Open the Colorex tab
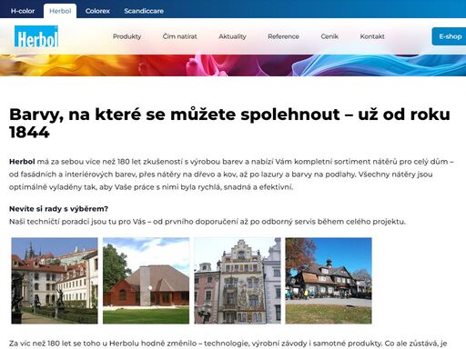 coord(97,11)
